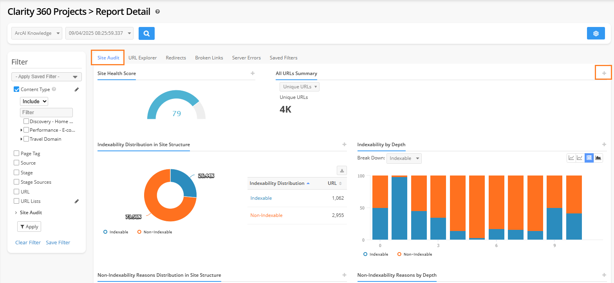614x283 pixels.
Task: Open the Broken Links tab
Action: point(209,58)
